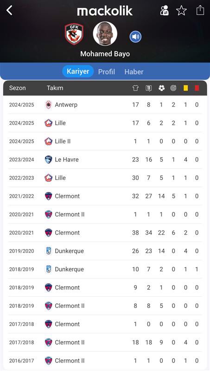This screenshot has width=210, height=371.
Task: Tap the Clermont 2021/2022 club logo
Action: click(49, 196)
